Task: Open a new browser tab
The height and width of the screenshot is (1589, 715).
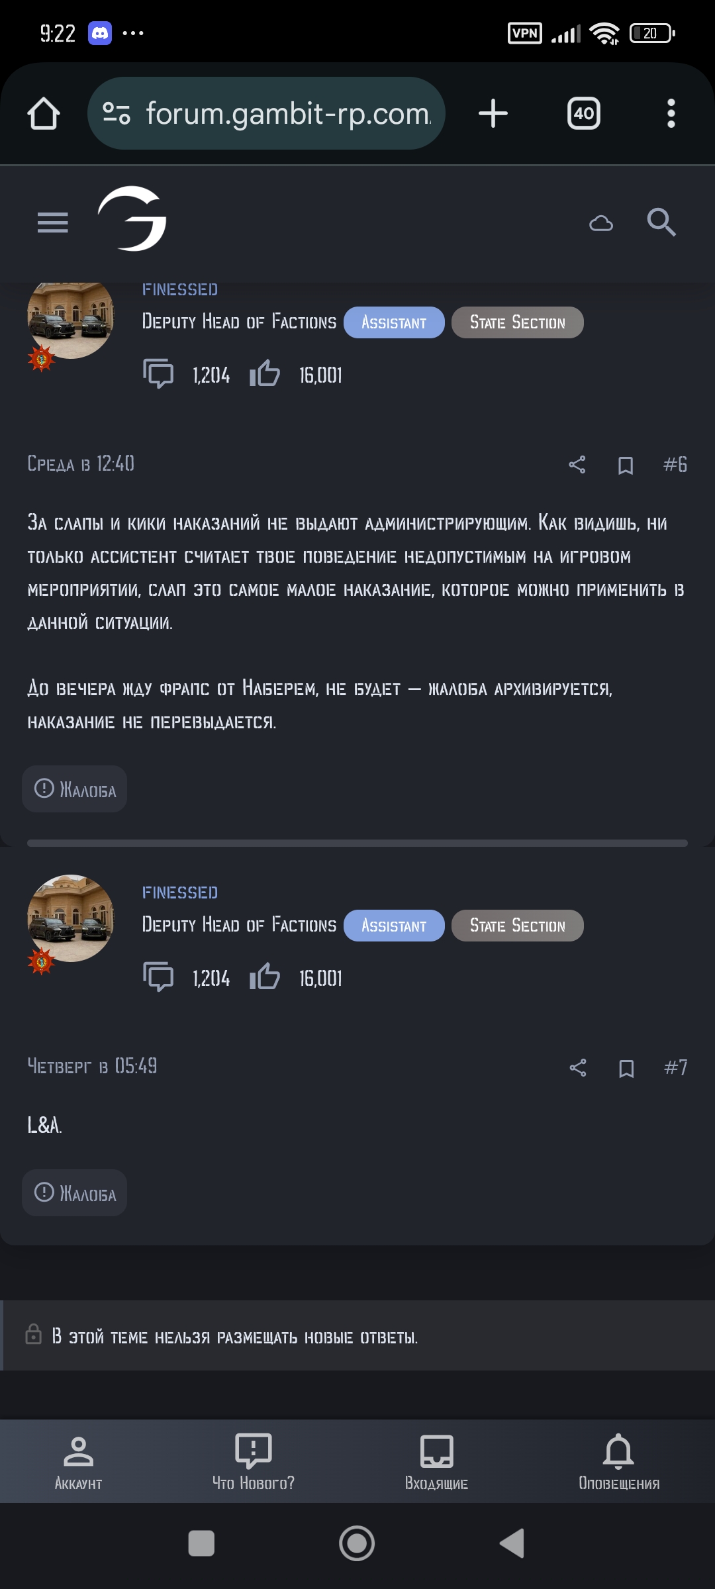Action: pyautogui.click(x=493, y=113)
